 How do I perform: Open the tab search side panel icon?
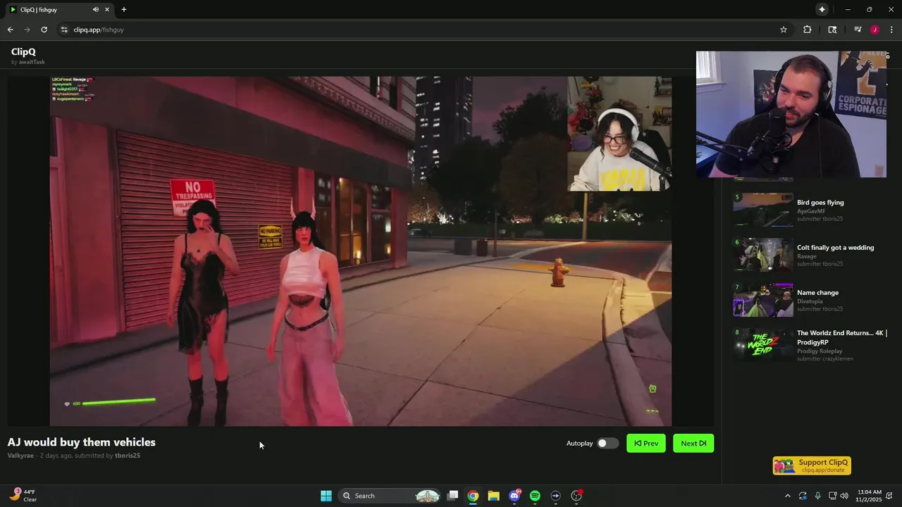[832, 30]
